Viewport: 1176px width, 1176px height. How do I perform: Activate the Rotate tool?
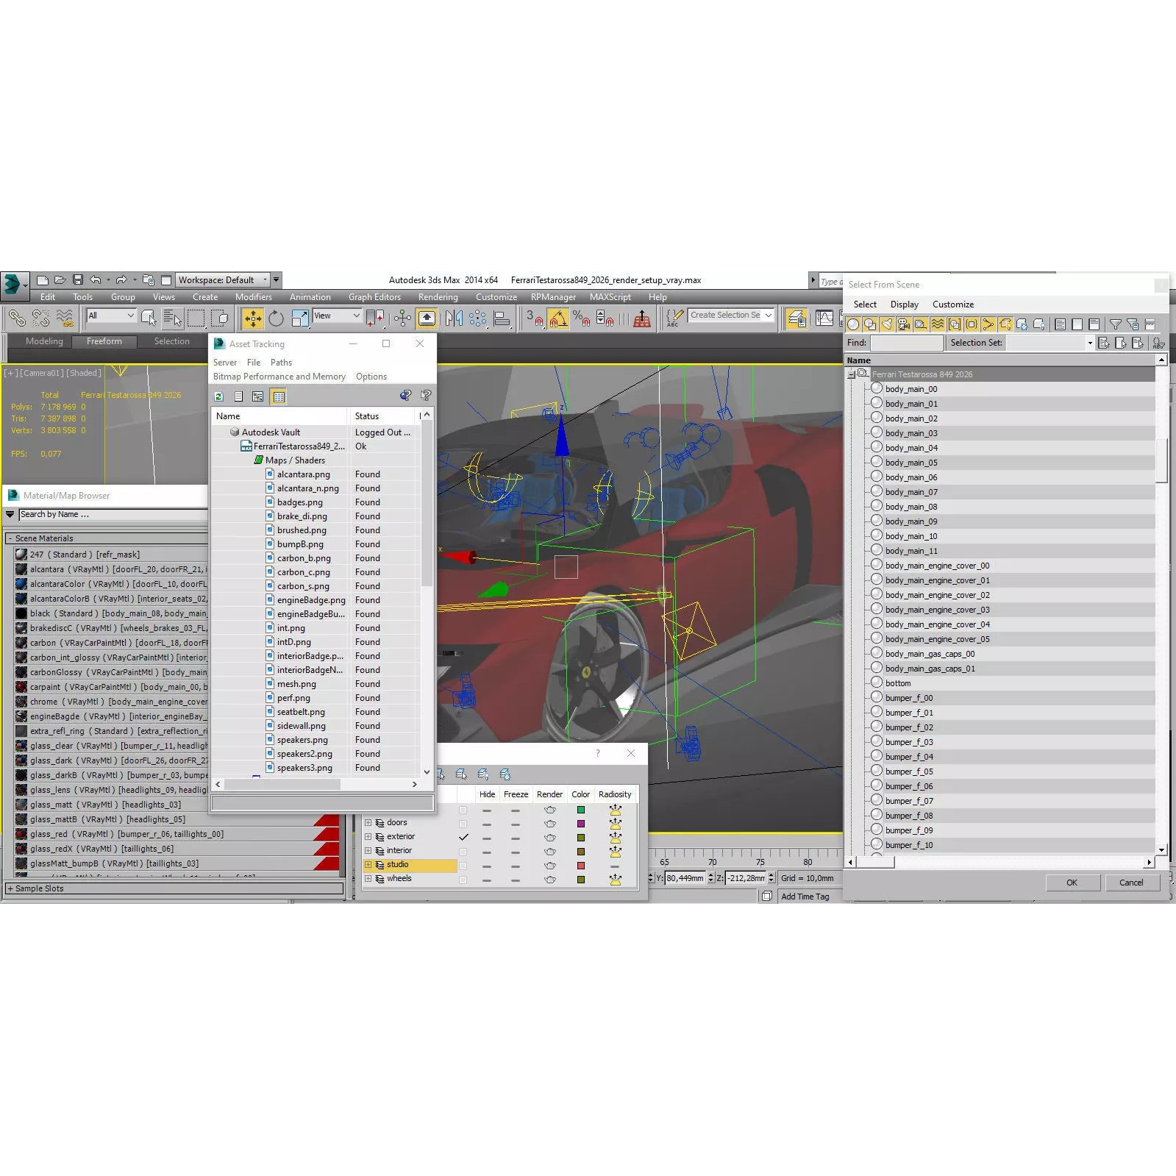(x=276, y=318)
